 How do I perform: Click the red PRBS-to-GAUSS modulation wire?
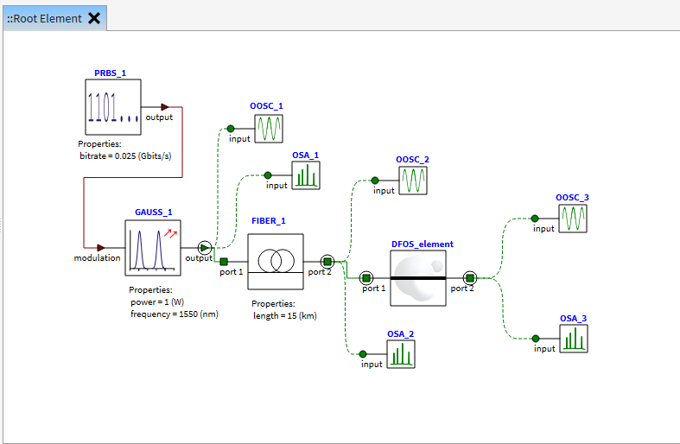tap(133, 177)
